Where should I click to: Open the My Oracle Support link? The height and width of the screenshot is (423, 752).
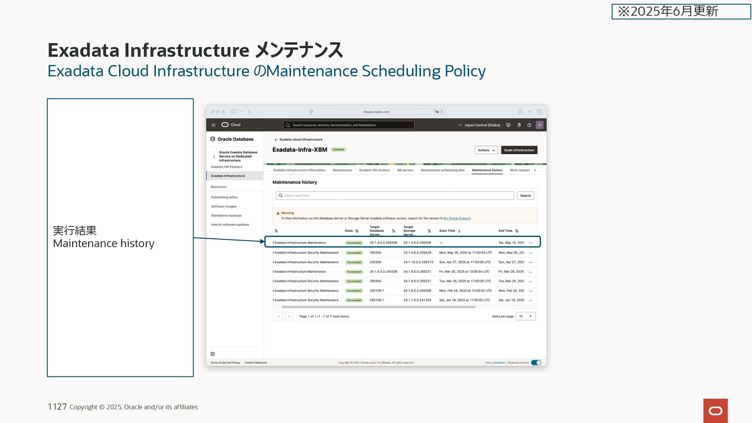tap(457, 218)
